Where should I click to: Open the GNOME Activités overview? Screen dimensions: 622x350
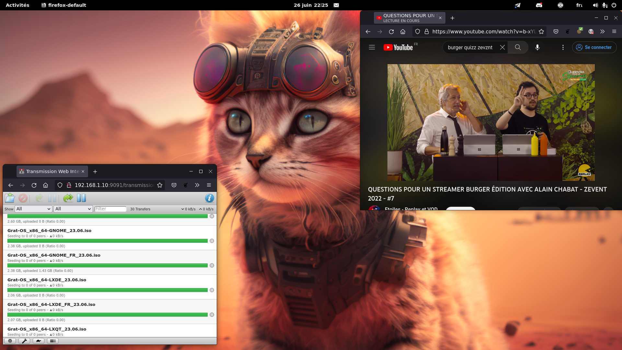pos(17,5)
